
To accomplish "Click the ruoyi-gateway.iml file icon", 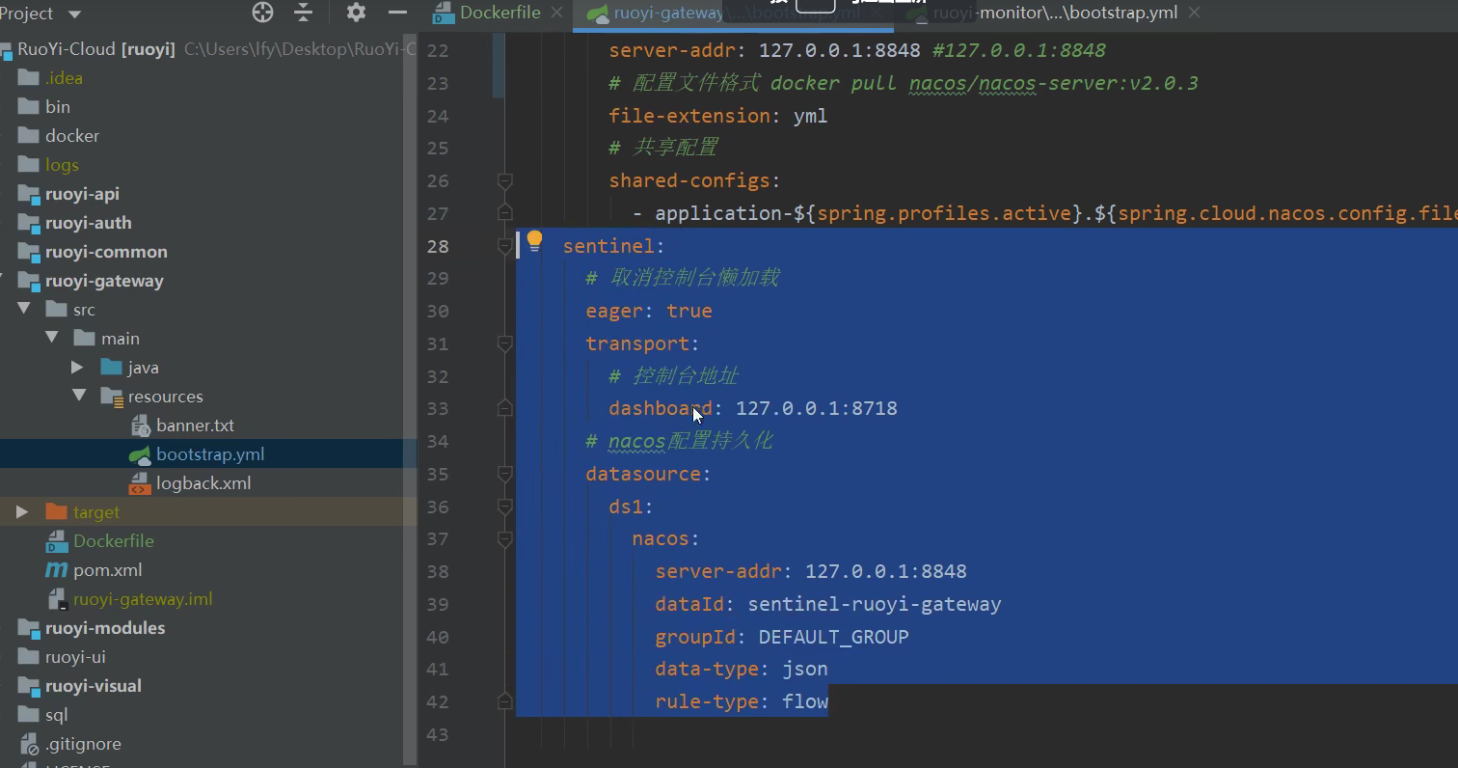I will tap(57, 599).
